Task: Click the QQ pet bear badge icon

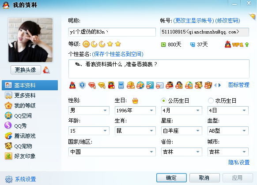Action: (198, 85)
